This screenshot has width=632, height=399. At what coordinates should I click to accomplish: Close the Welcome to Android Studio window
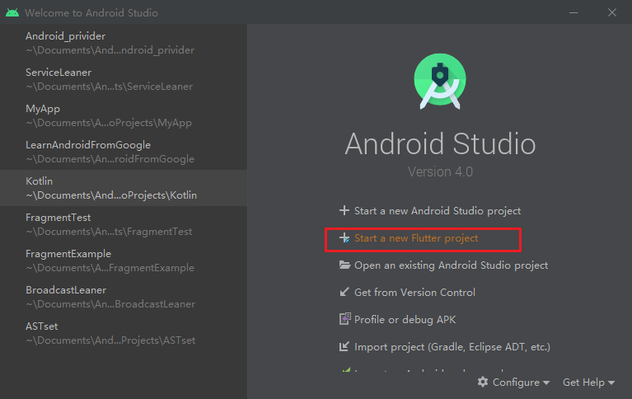point(612,12)
